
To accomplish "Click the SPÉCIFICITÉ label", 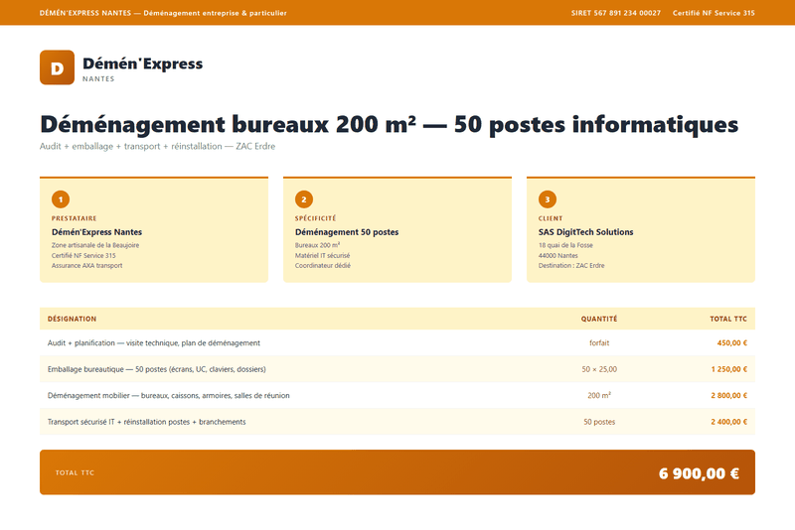I will [315, 218].
